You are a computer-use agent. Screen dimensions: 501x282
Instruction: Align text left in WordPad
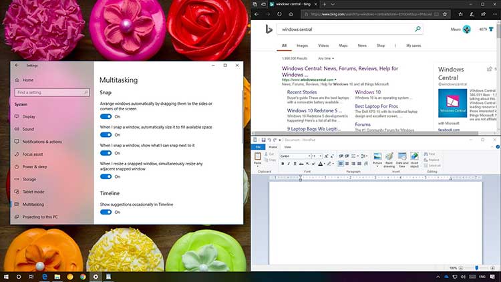point(341,164)
